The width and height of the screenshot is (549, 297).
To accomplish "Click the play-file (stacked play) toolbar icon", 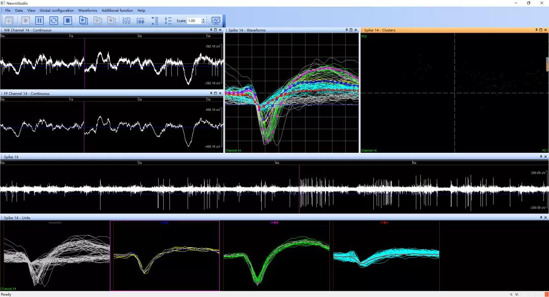I will (x=83, y=21).
